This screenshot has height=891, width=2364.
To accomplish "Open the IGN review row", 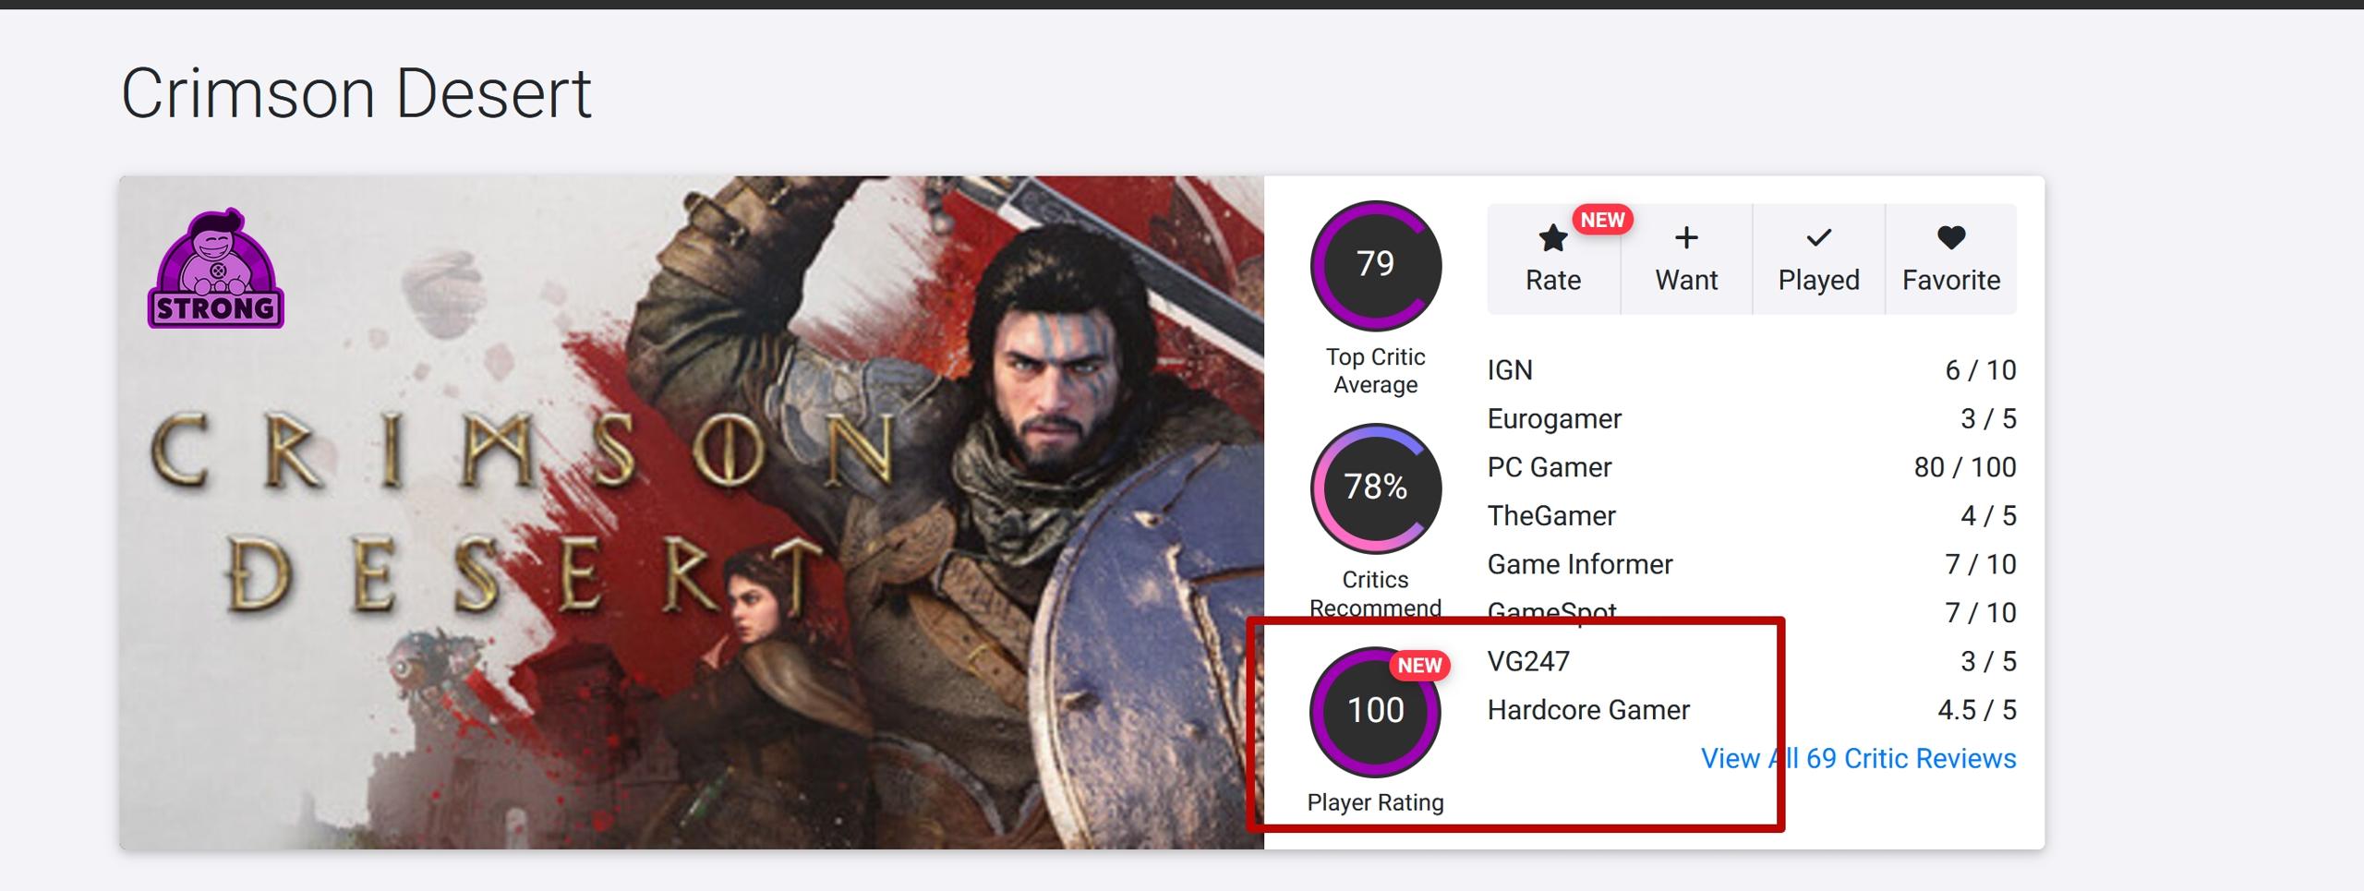I will (1510, 370).
